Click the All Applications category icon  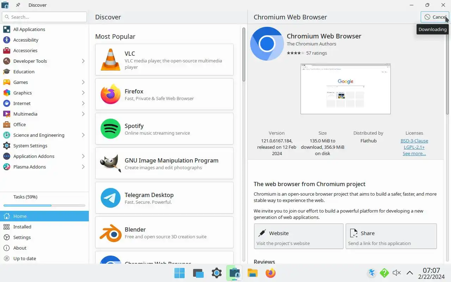click(x=7, y=29)
